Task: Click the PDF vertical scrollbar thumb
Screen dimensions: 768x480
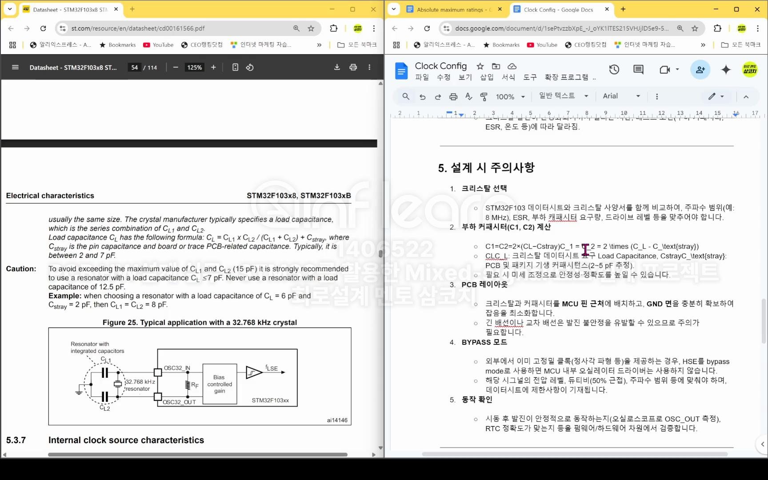Action: click(x=380, y=253)
